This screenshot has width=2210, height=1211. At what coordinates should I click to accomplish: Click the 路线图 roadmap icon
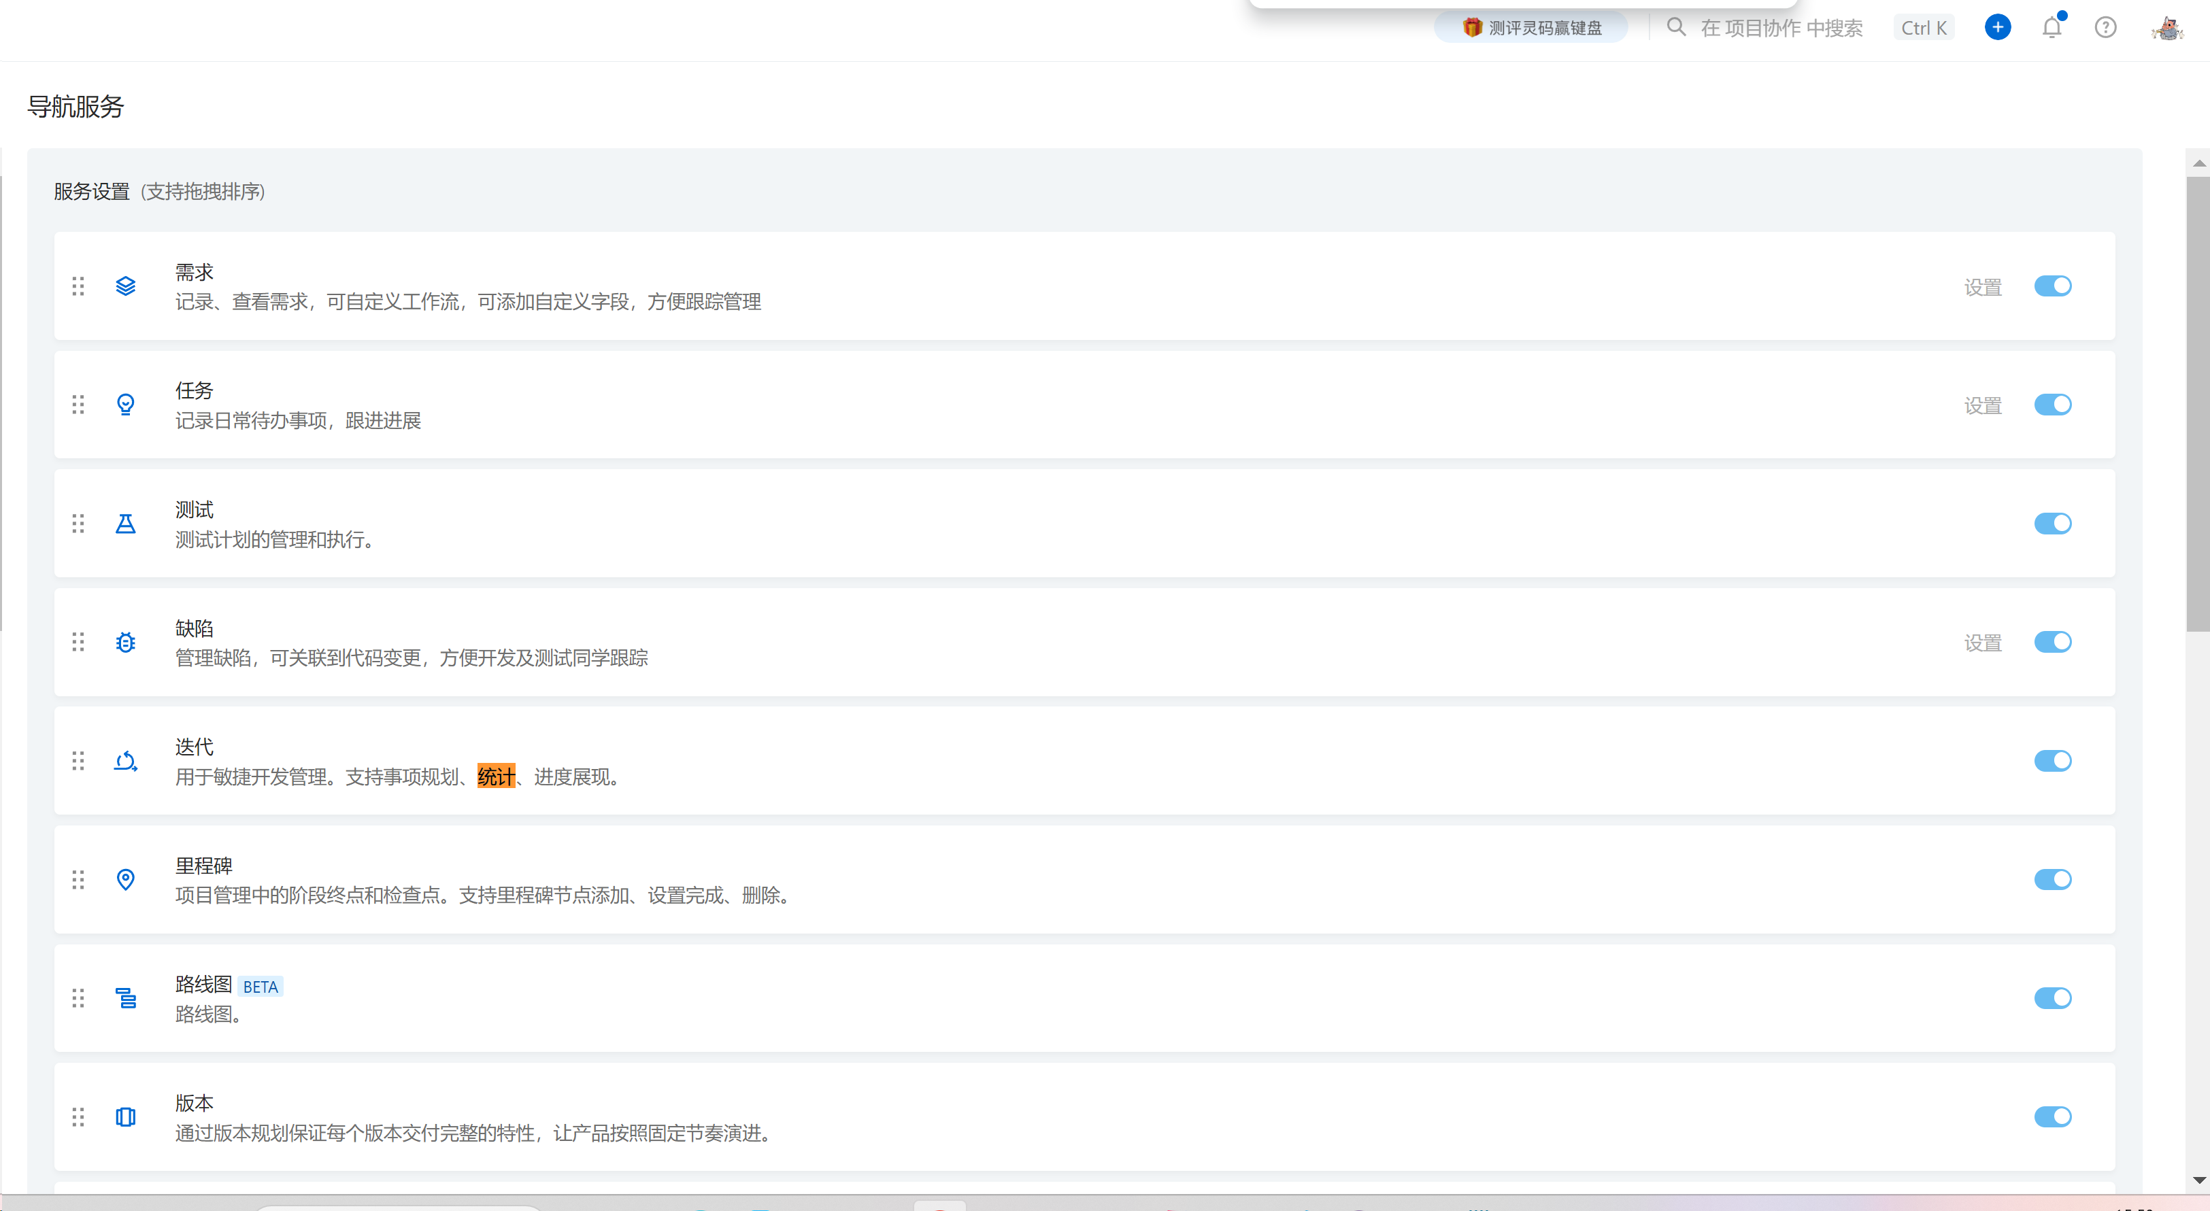125,998
